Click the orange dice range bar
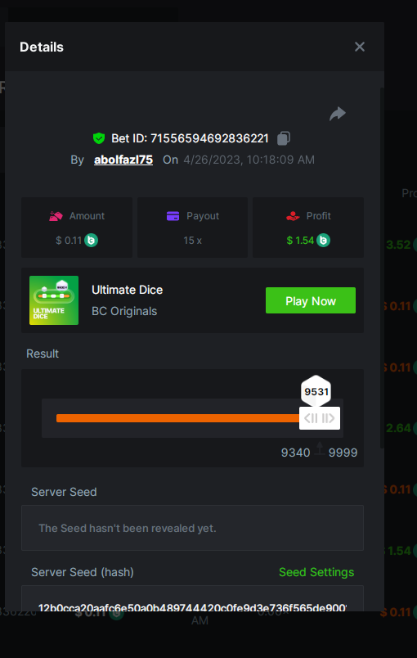This screenshot has width=417, height=658. [x=177, y=418]
